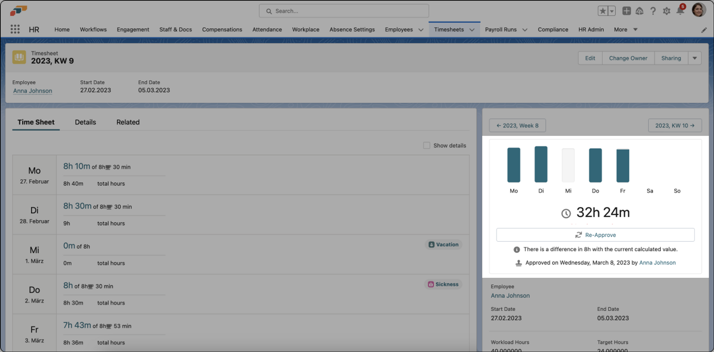
Task: Click the Vacation badge icon on the Mittwoch row
Action: [431, 245]
